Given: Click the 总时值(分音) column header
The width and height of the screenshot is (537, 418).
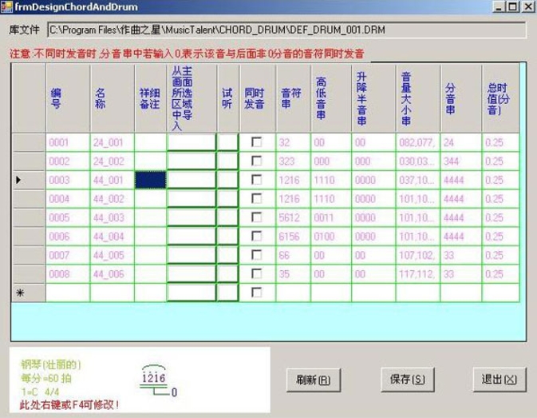Looking at the screenshot, I should coord(501,99).
